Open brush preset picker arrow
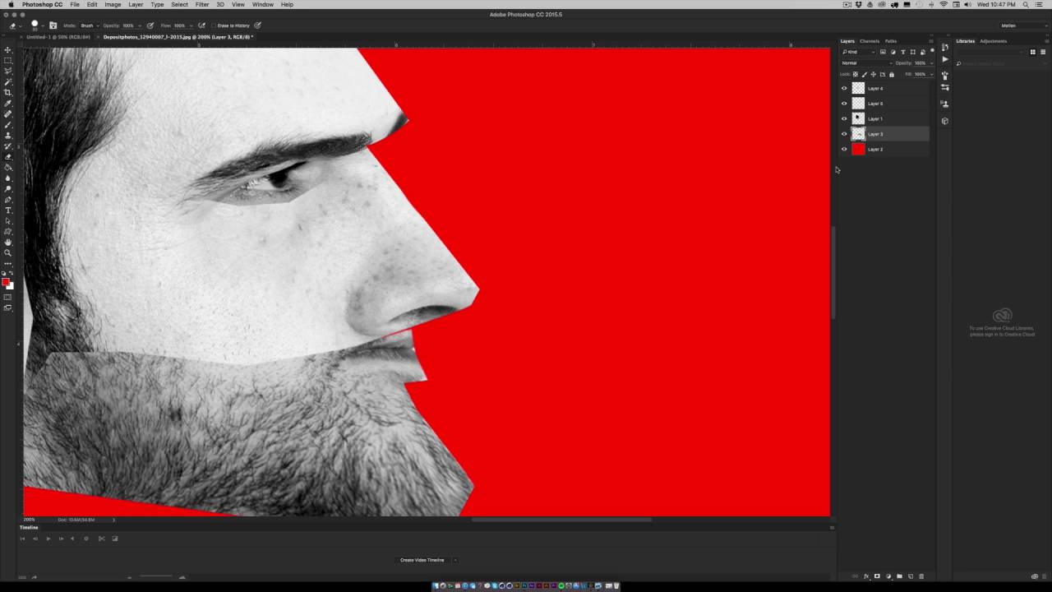The width and height of the screenshot is (1052, 592). coord(44,25)
